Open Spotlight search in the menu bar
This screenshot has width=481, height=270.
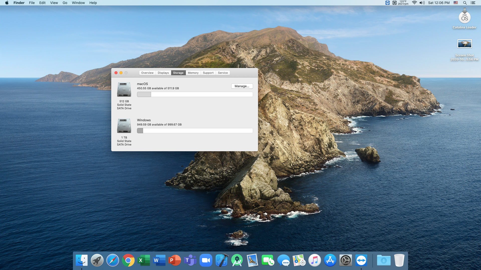click(465, 3)
